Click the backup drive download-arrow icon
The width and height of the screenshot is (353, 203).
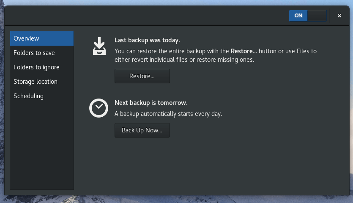tap(99, 46)
